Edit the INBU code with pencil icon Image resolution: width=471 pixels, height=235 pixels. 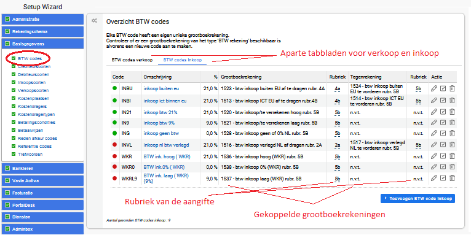click(433, 88)
